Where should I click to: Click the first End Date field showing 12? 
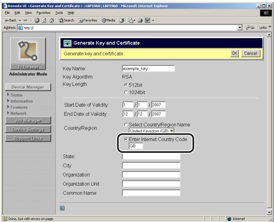(128, 114)
